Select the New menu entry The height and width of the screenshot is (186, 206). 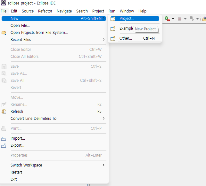pos(54,19)
